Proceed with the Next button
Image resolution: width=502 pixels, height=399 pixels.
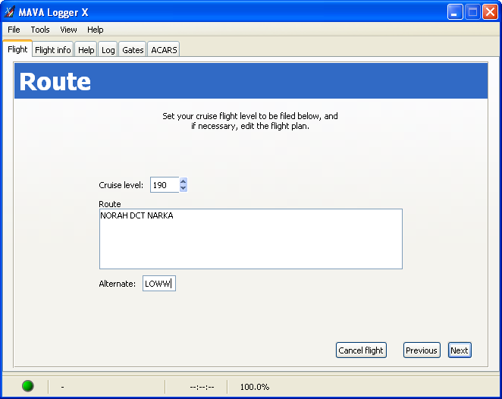click(x=460, y=350)
